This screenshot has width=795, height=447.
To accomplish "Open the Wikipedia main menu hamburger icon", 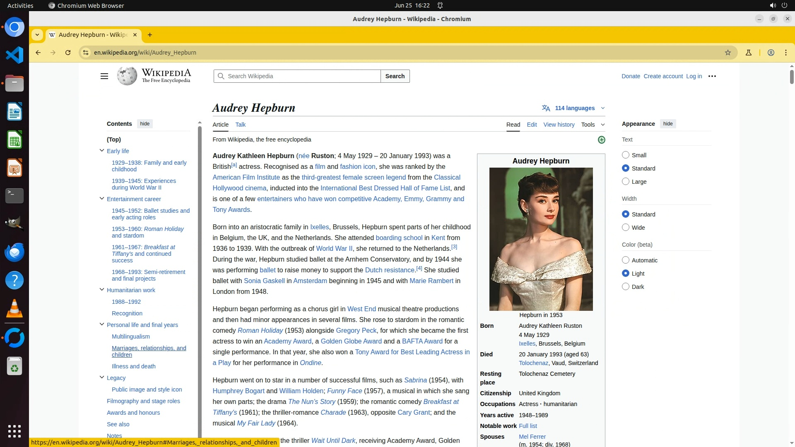I will point(104,76).
